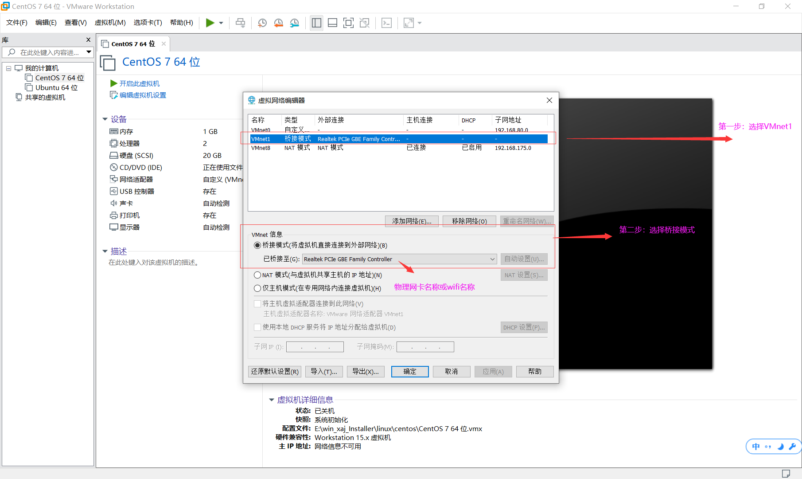802x479 pixels.
Task: Collapse the 设备 section
Action: click(105, 119)
